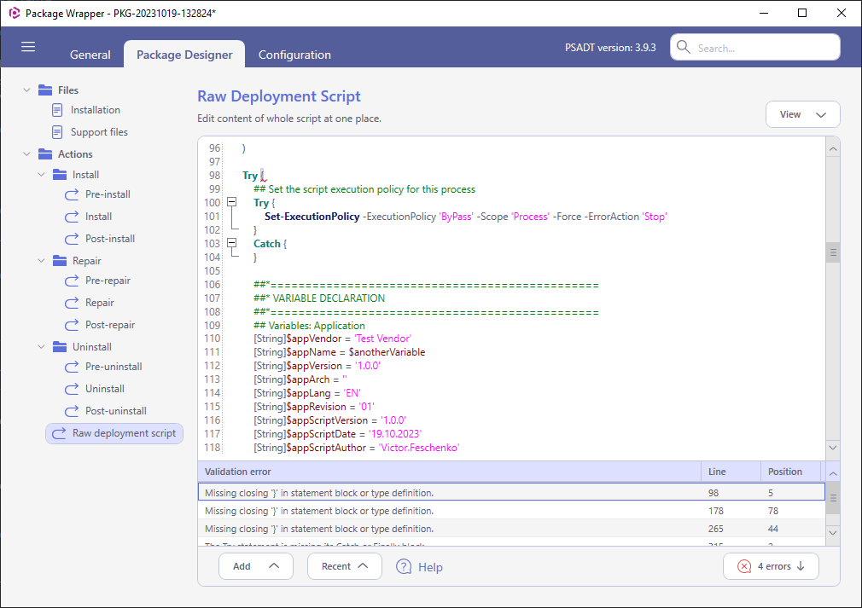862x608 pixels.
Task: Click the red error circle icon
Action: 744,566
